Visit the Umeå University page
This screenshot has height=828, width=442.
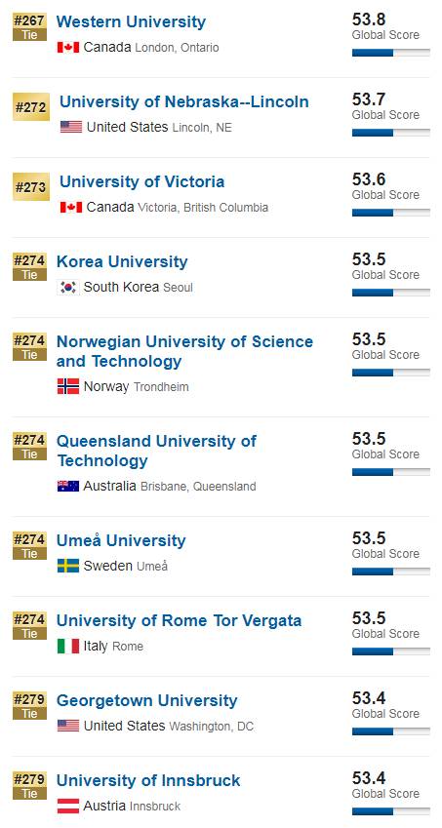point(121,540)
